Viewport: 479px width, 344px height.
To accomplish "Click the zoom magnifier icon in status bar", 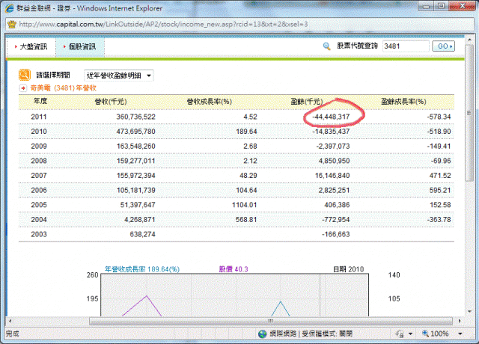I will [426, 334].
